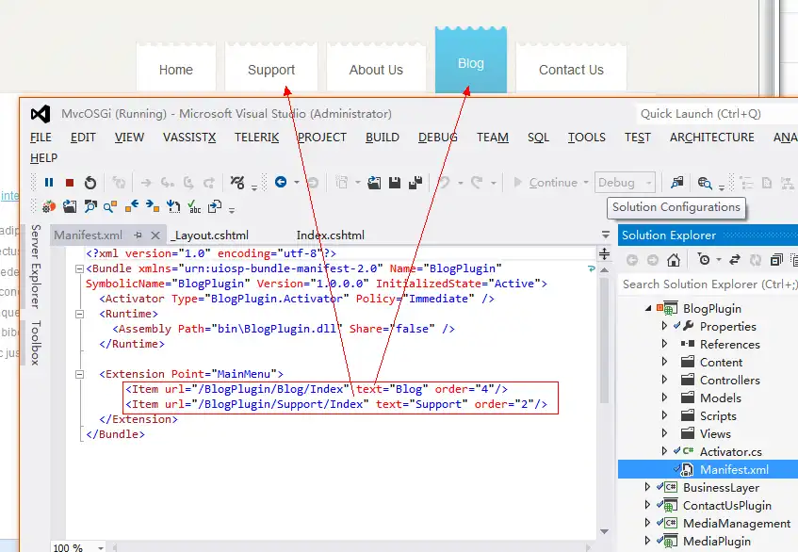Select Activator.cs in Solution Explorer

(x=730, y=451)
